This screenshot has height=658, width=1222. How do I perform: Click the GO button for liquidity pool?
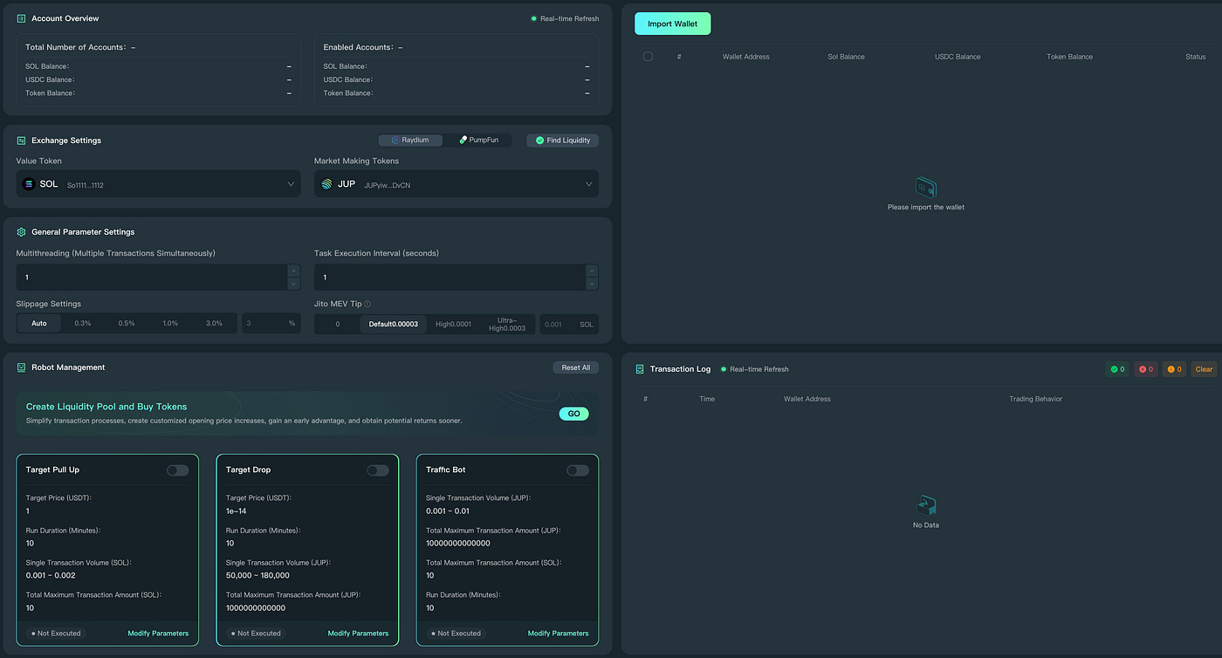[573, 414]
